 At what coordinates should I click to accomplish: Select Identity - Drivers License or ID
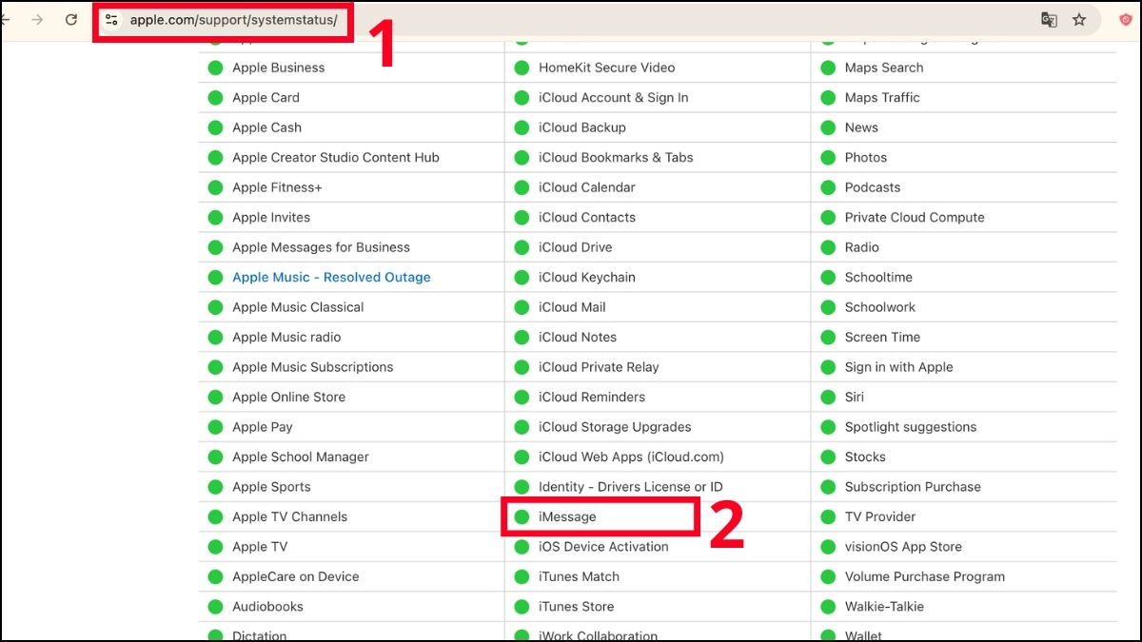(631, 487)
